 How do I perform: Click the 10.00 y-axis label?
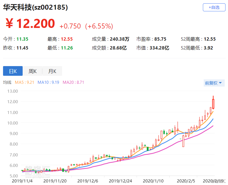tap(13, 123)
